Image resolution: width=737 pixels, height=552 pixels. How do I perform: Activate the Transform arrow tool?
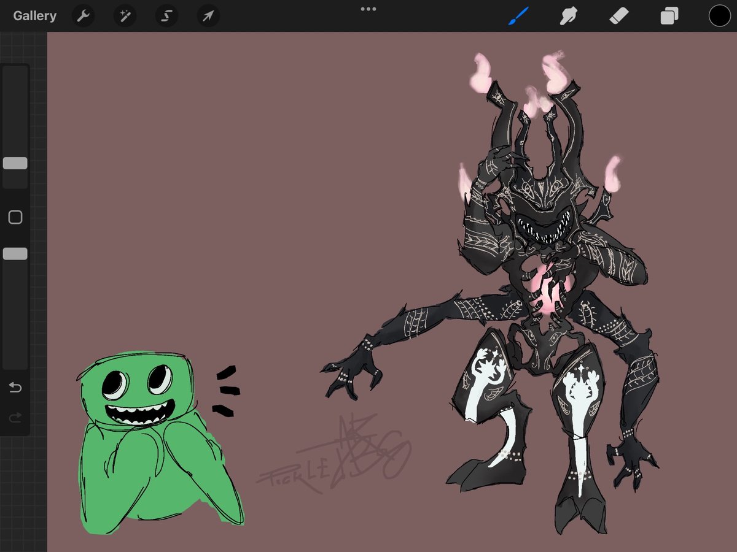point(208,16)
